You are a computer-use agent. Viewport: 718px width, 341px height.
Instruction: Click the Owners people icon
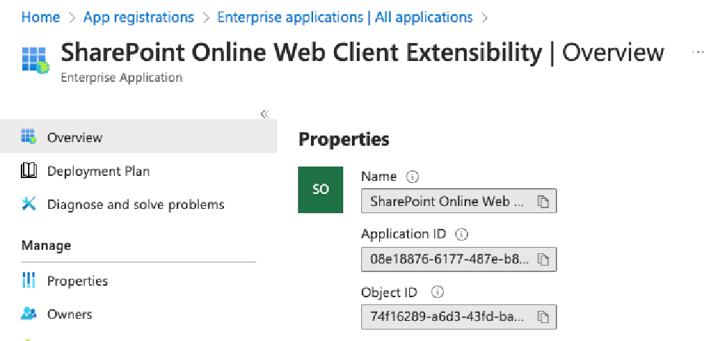29,314
